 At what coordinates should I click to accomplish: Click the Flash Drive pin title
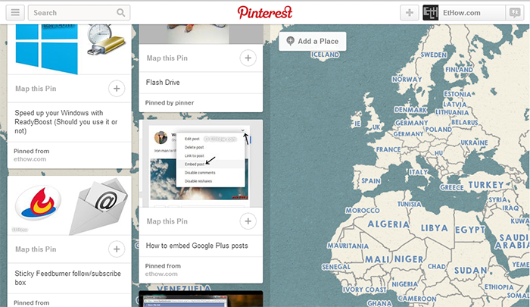(163, 83)
